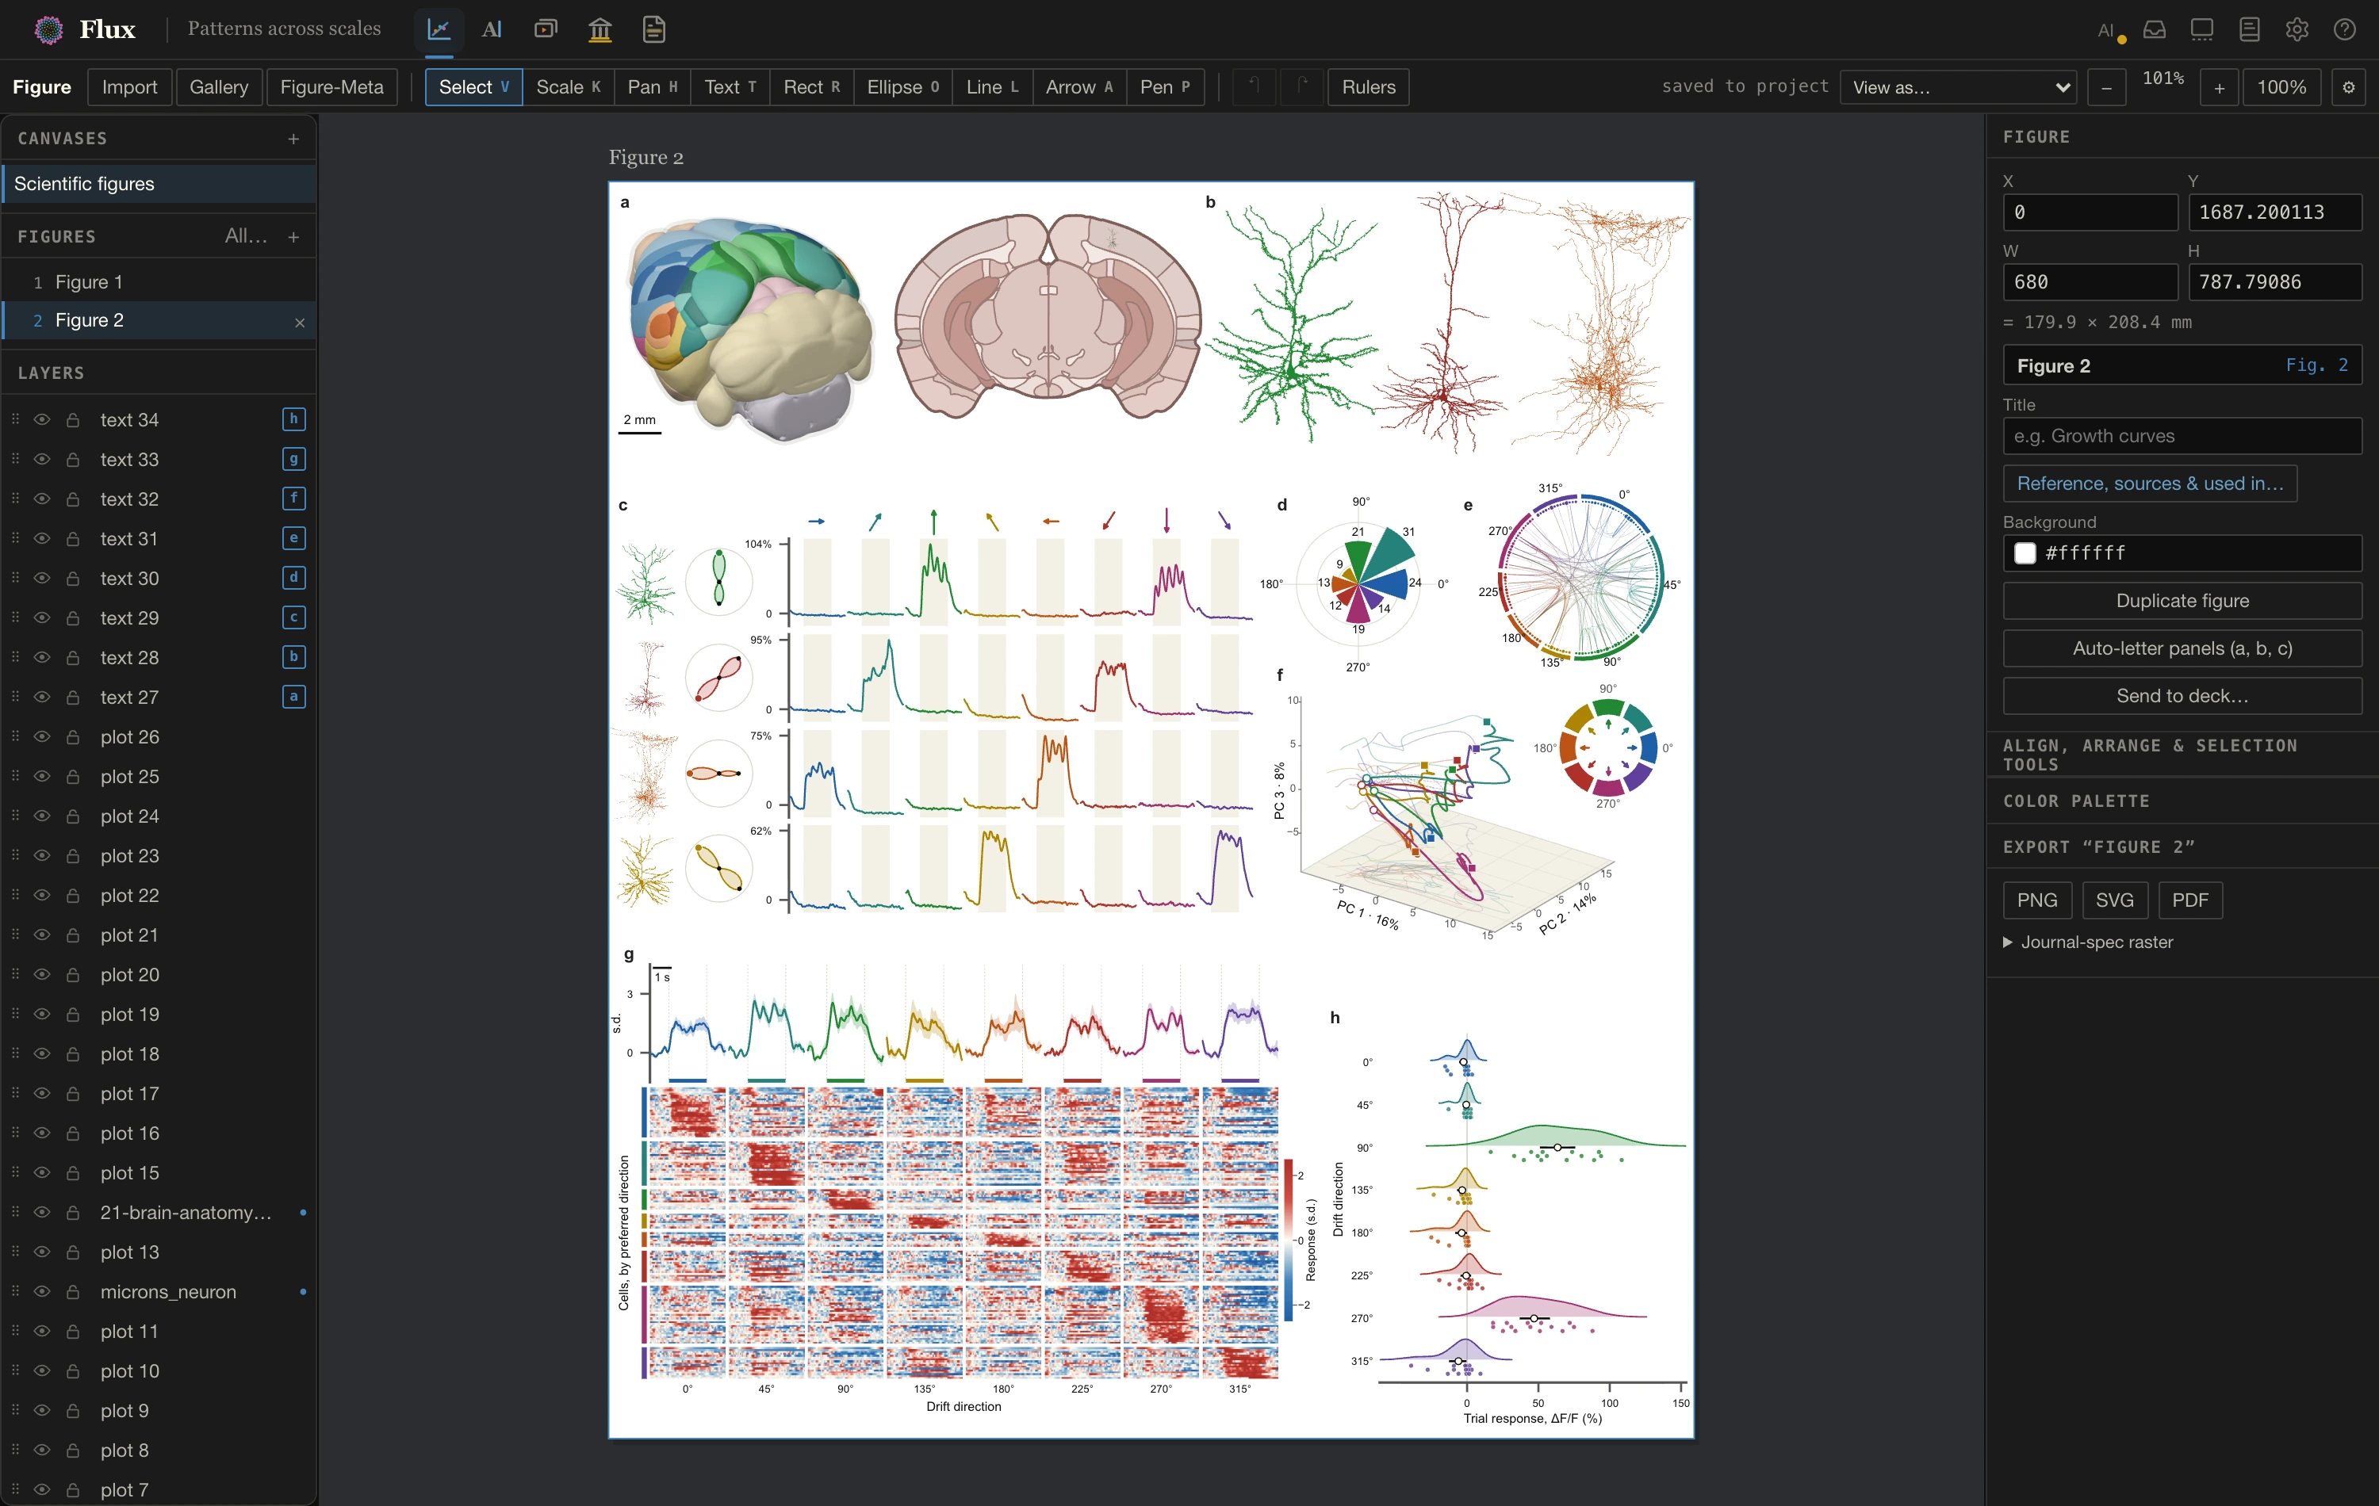
Task: Click the zoom in plus button
Action: click(2219, 88)
